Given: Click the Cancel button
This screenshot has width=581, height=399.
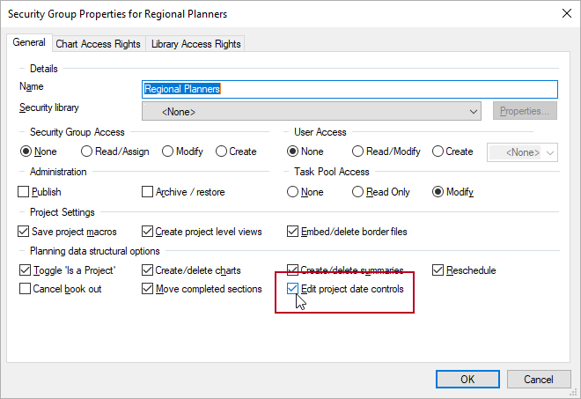Looking at the screenshot, I should tap(539, 380).
